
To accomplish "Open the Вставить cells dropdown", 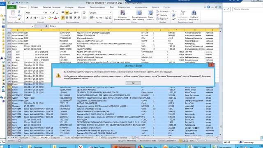I will coord(163,11).
